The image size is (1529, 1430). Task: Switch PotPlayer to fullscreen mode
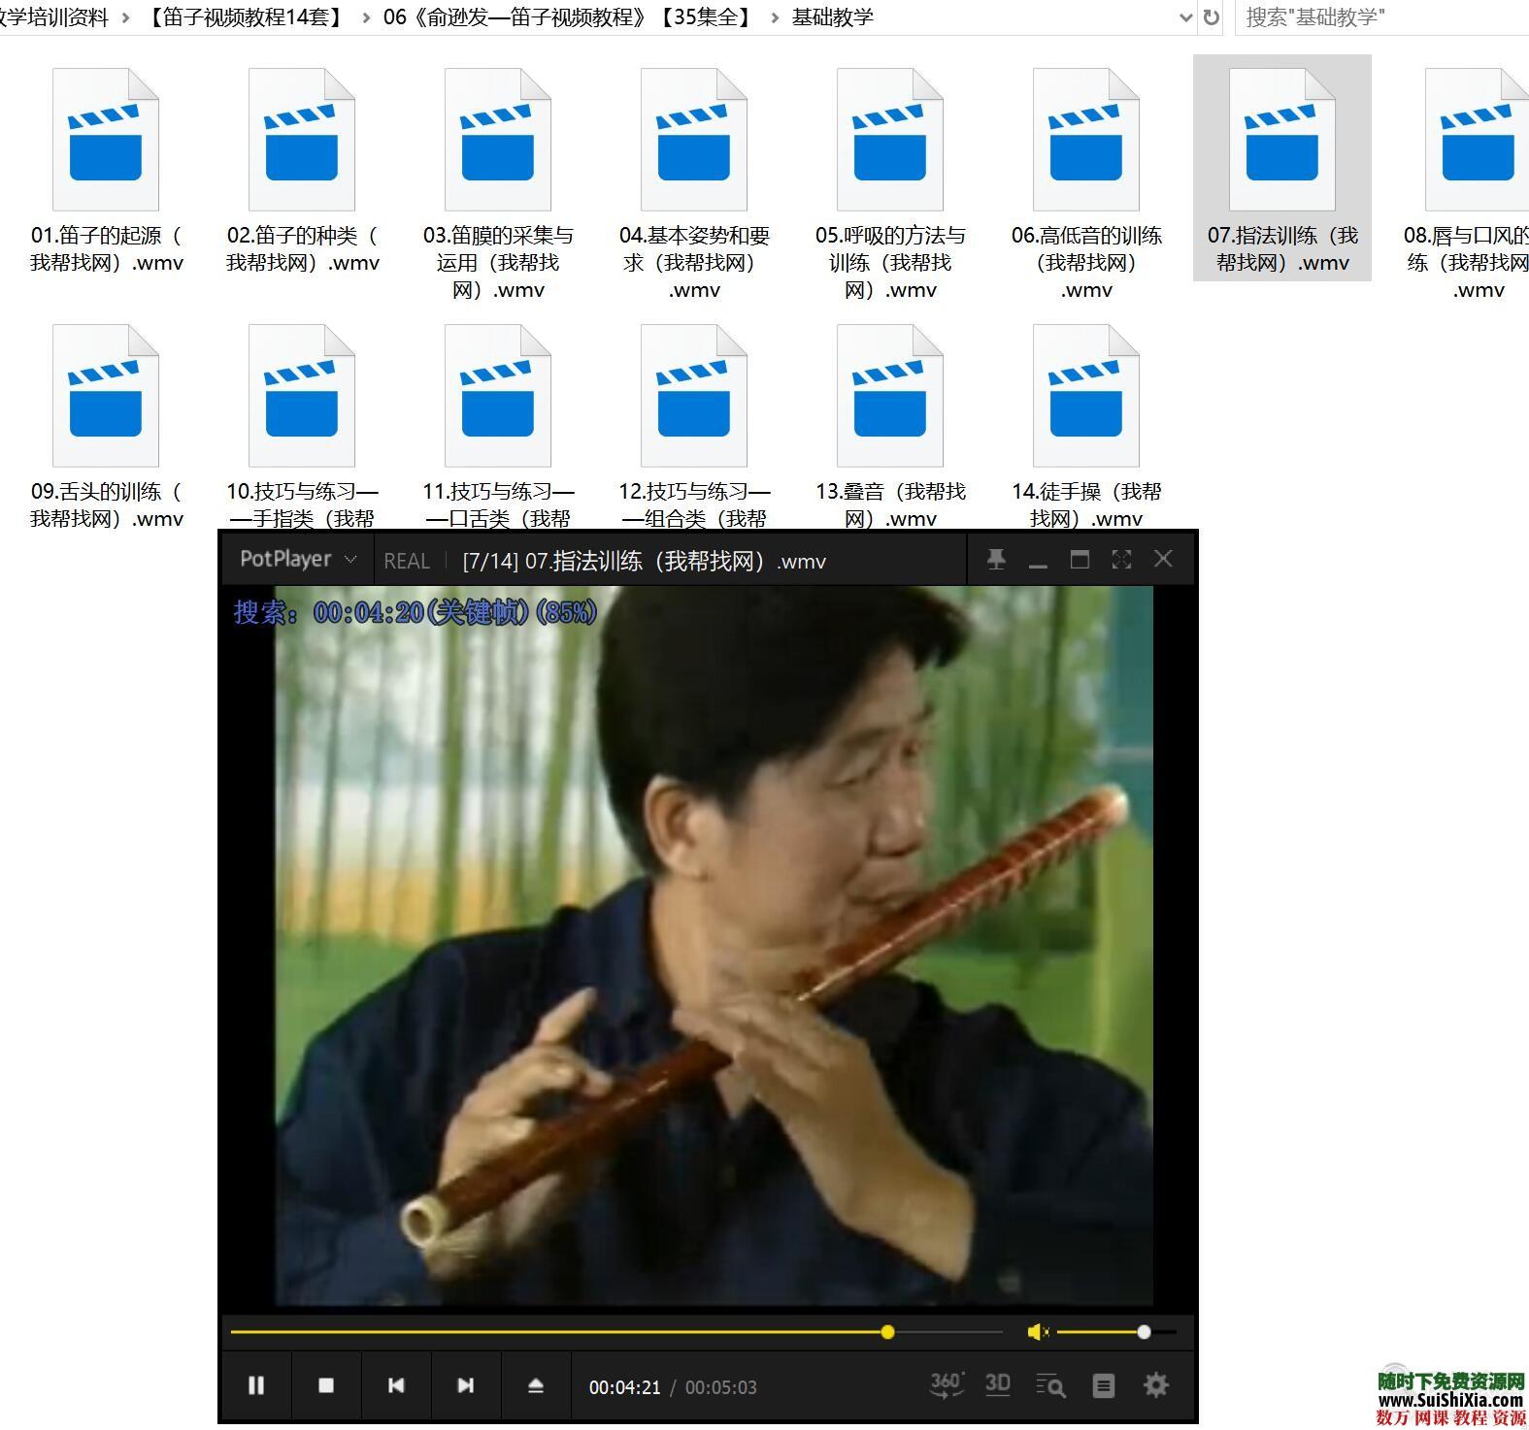pyautogui.click(x=1121, y=560)
